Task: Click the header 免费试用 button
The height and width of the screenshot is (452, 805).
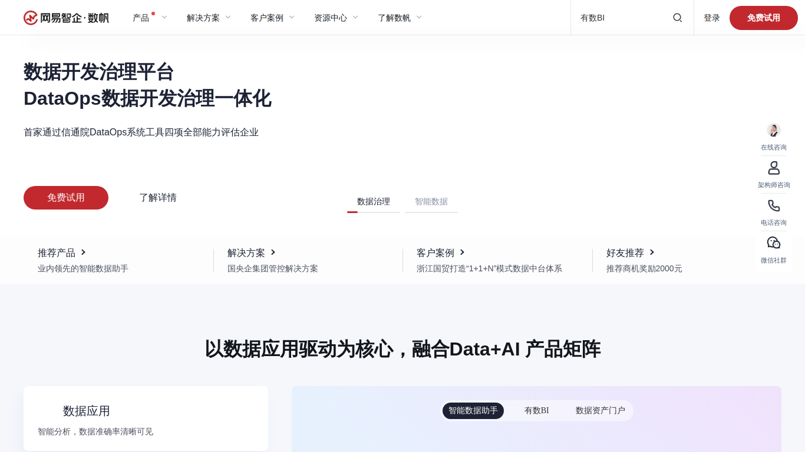Action: pos(764,18)
